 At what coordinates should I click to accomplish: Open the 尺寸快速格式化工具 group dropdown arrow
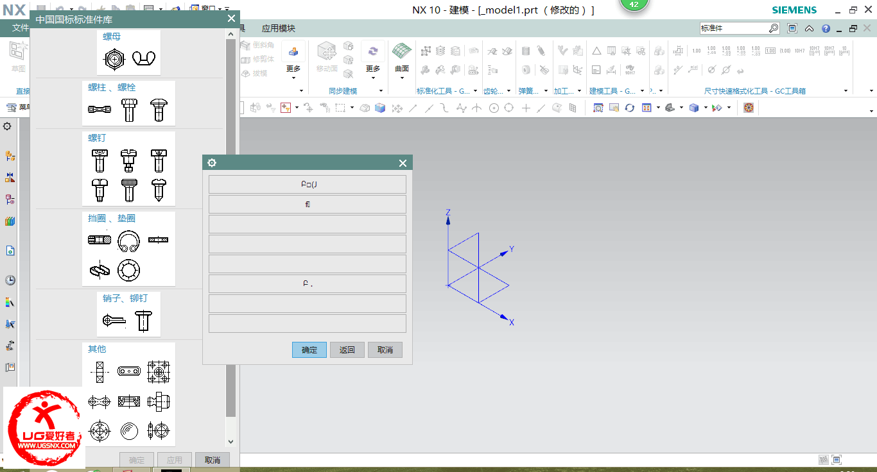(846, 91)
